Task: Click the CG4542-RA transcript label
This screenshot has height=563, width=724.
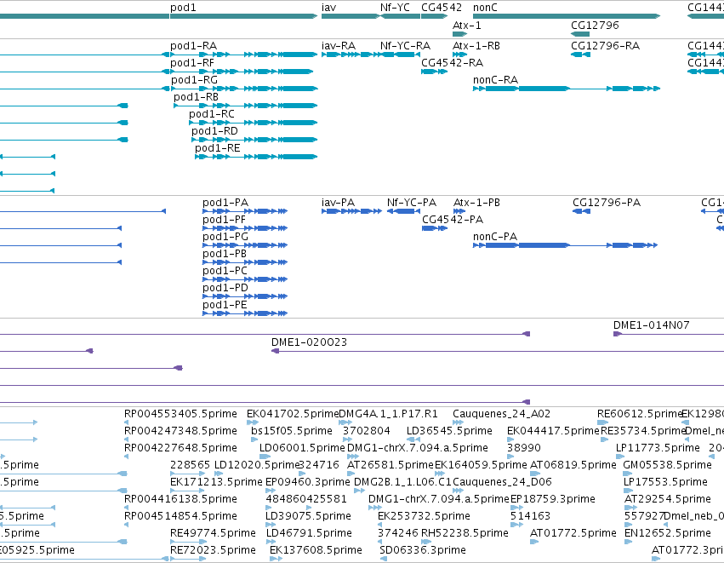Action: (452, 63)
